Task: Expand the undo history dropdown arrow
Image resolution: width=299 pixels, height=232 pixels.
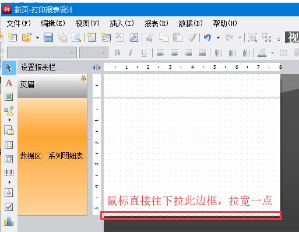Action: point(219,37)
